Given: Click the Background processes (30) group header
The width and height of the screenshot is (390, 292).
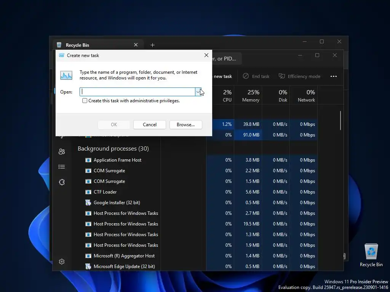Looking at the screenshot, I should pos(113,149).
